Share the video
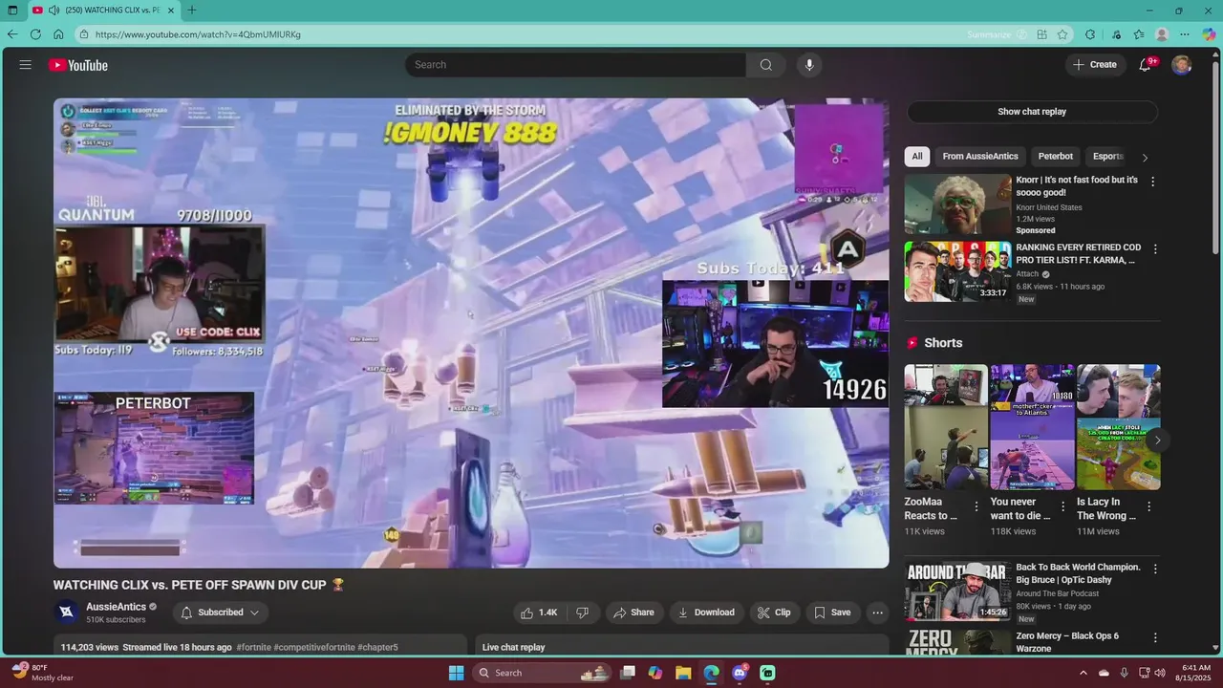Screen dimensions: 1223x688 tap(633, 613)
